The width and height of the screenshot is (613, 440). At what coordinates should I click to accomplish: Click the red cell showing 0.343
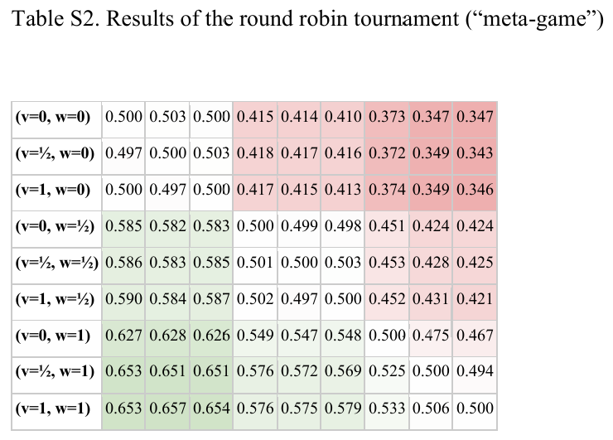(x=475, y=153)
